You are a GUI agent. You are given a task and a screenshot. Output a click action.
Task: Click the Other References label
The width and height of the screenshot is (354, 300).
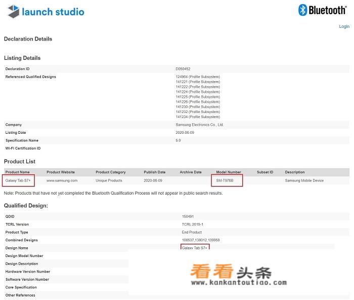tap(20, 295)
